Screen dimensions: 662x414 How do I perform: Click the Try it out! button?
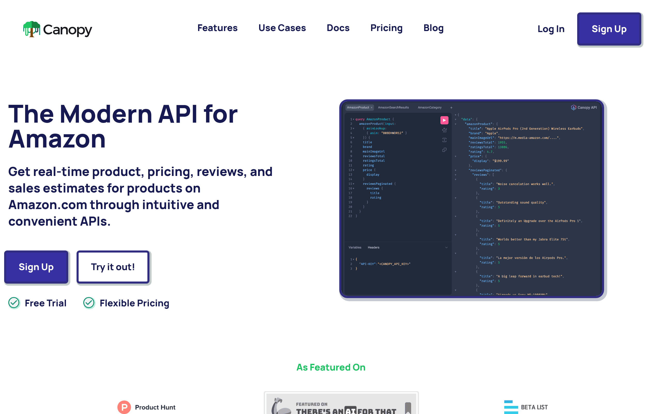pyautogui.click(x=113, y=267)
